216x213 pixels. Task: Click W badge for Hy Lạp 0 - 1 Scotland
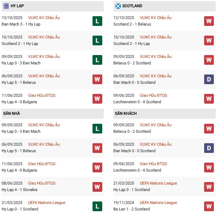(x=209, y=187)
